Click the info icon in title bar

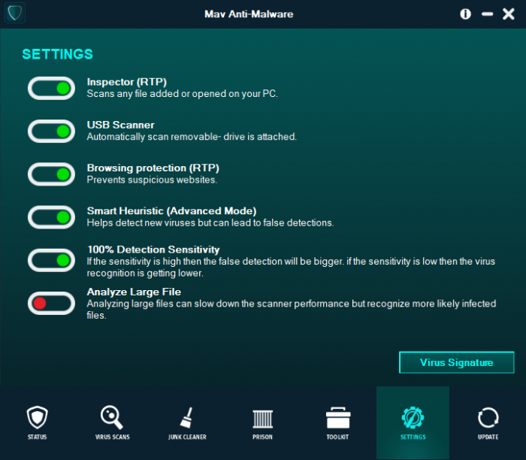465,14
